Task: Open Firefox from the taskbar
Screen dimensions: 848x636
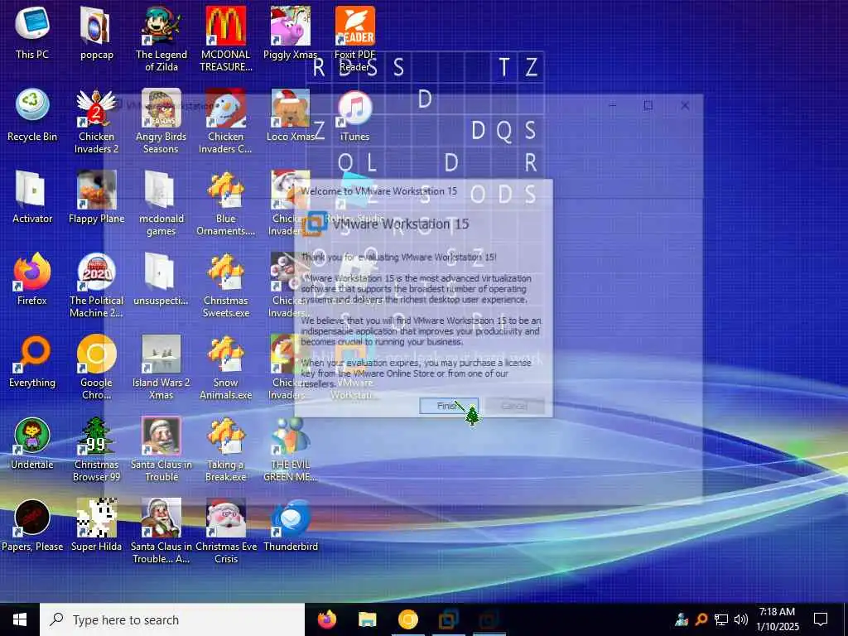Action: 326,619
